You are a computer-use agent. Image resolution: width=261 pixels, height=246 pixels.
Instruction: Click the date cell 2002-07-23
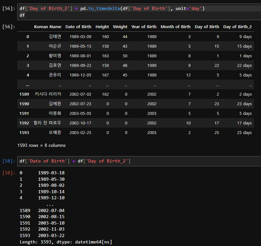80,104
